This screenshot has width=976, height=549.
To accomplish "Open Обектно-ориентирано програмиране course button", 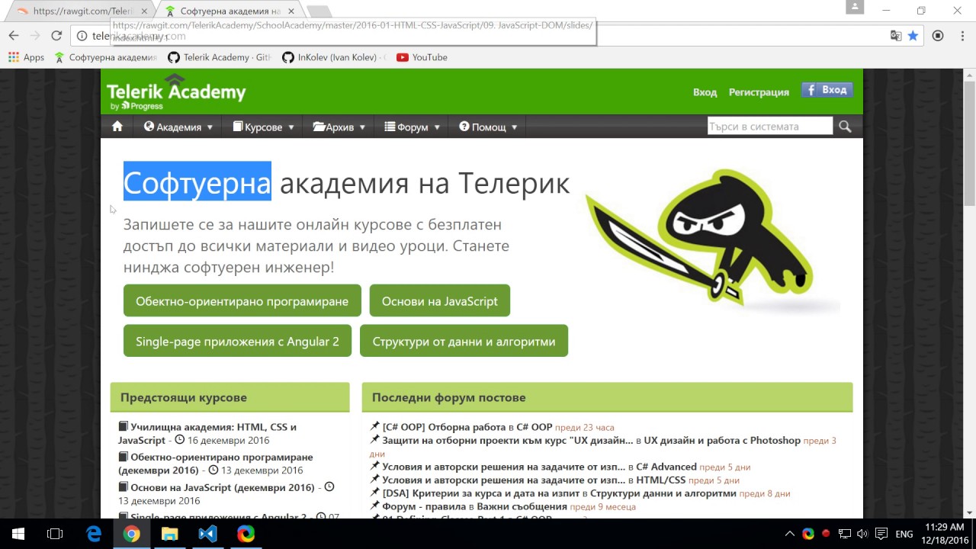I will 242,301.
